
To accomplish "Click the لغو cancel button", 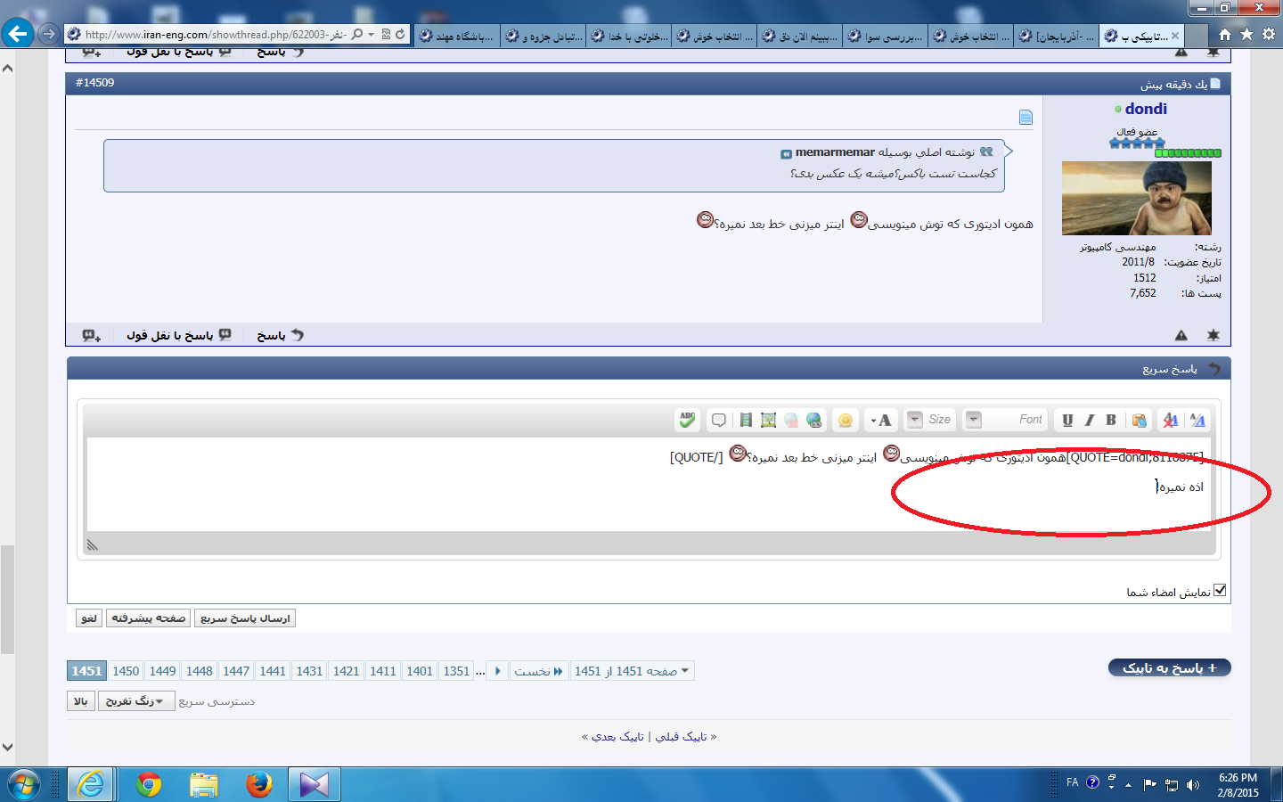I will 89,618.
